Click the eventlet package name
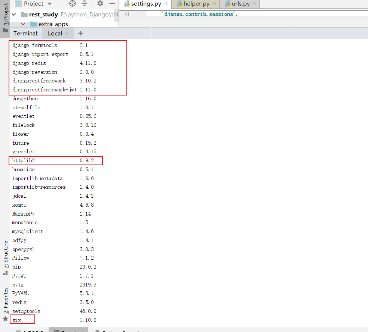The image size is (368, 332). [24, 116]
